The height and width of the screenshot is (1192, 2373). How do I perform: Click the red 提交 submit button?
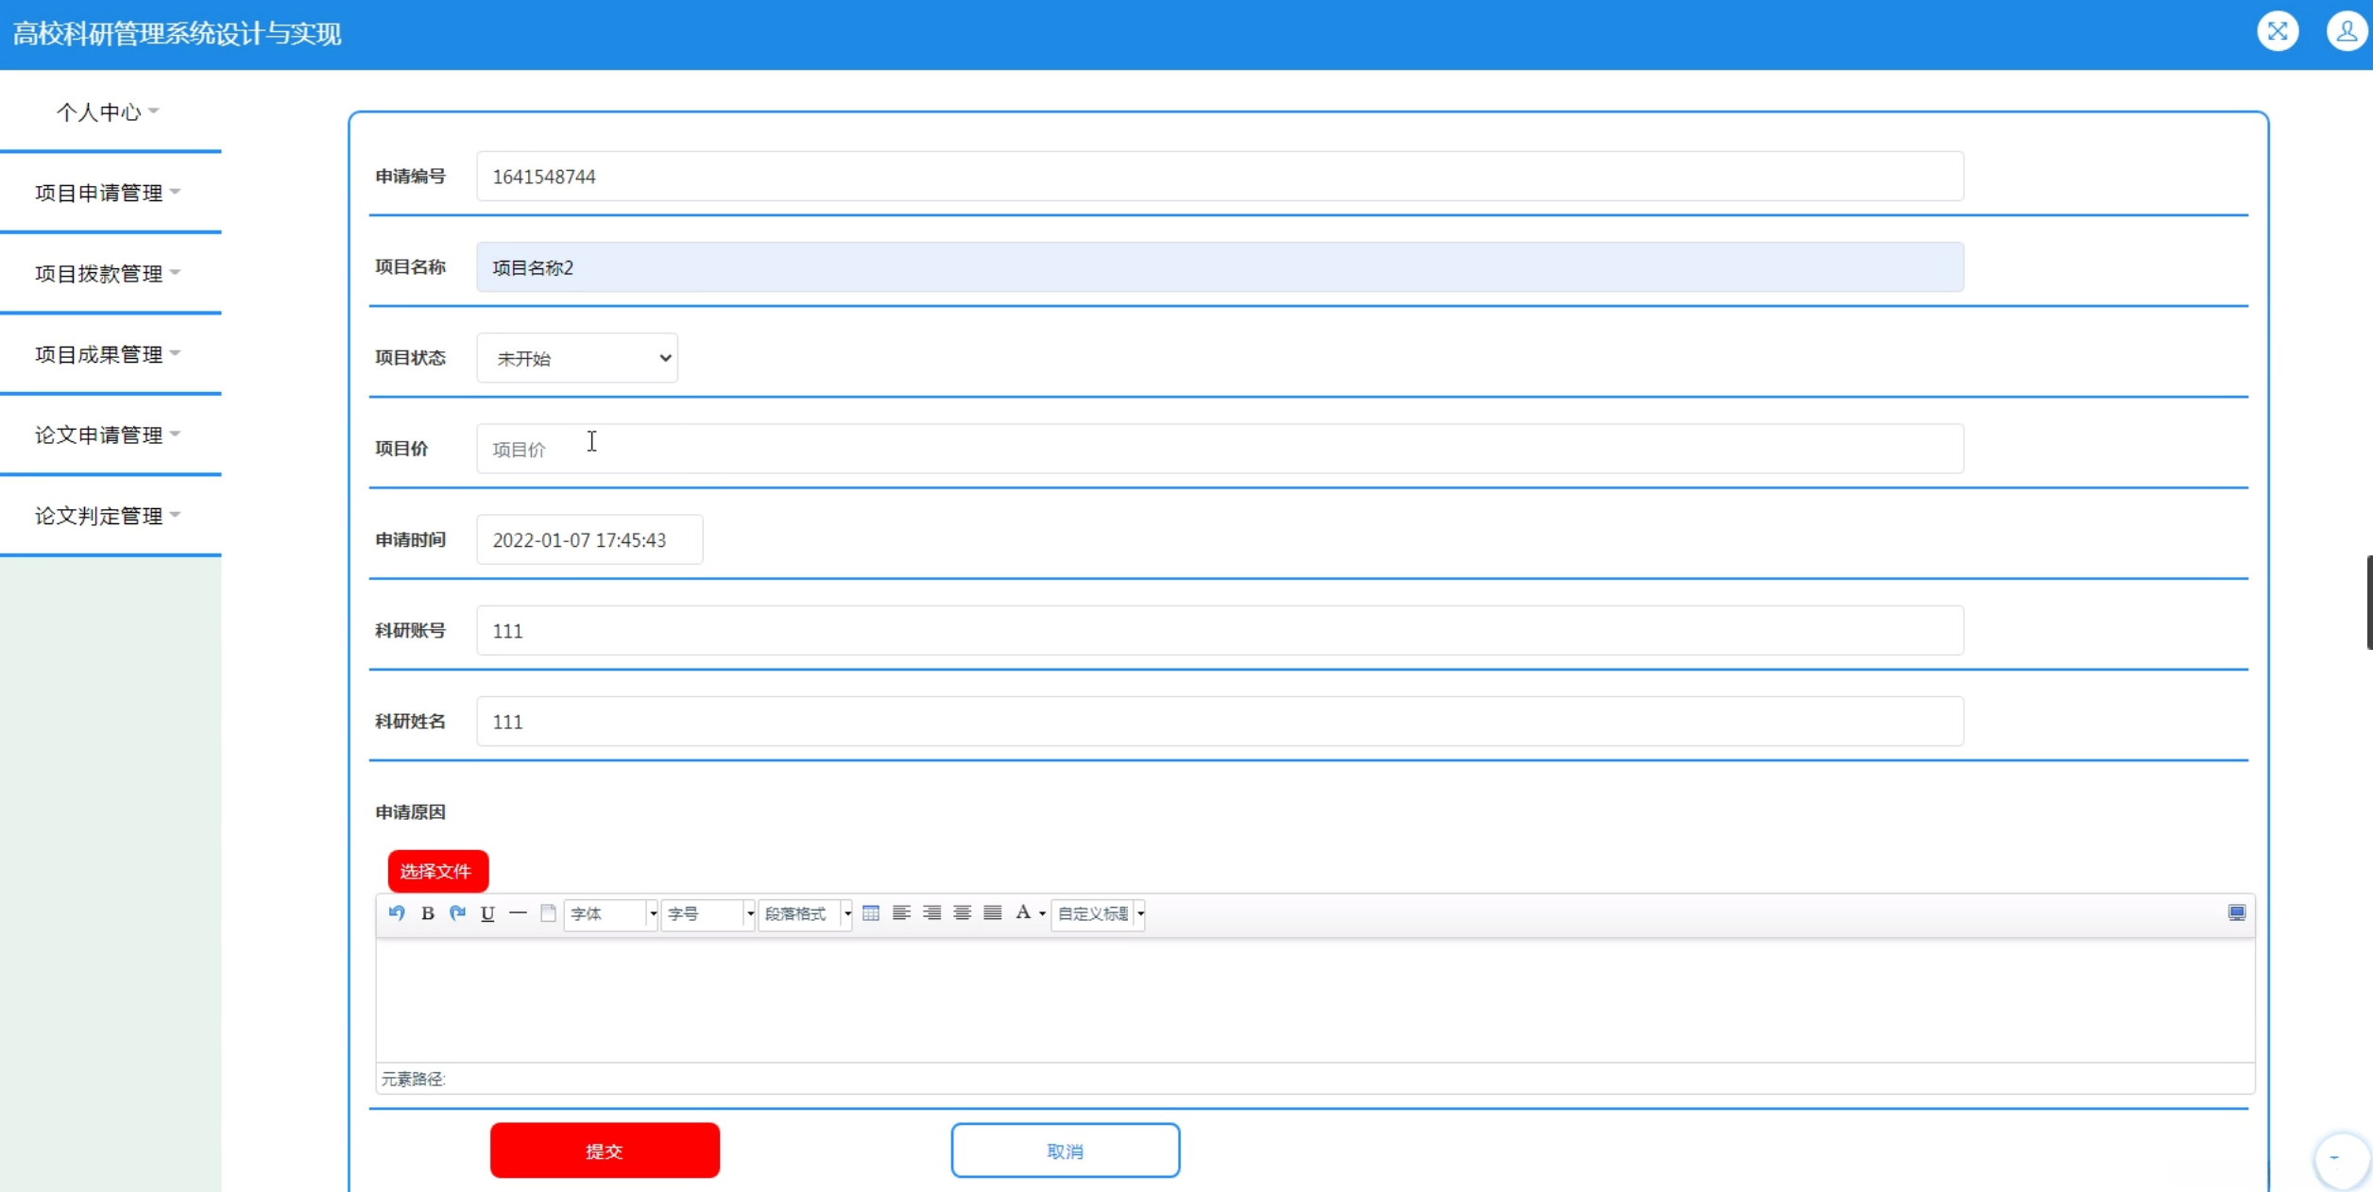tap(605, 1150)
